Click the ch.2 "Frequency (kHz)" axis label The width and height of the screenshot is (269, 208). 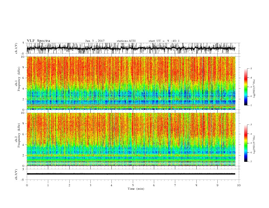click(x=19, y=135)
